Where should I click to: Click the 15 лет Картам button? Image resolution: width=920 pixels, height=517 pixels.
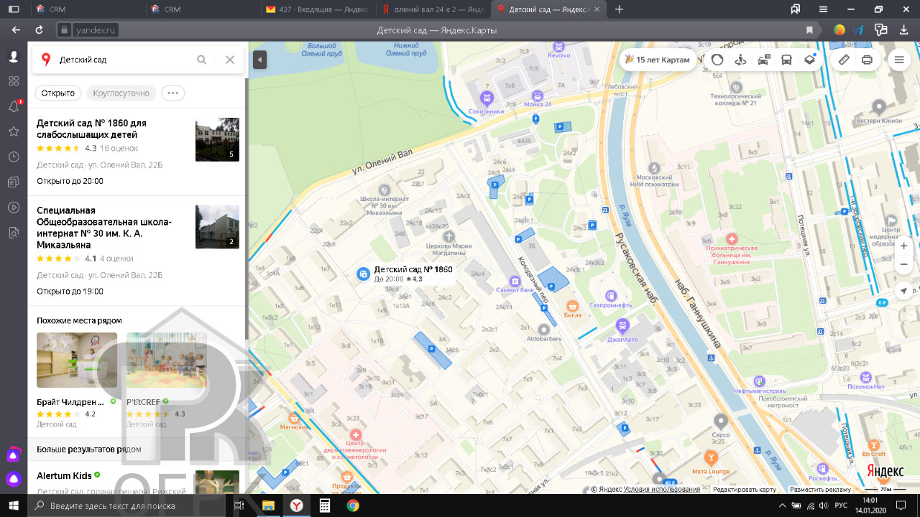[657, 60]
